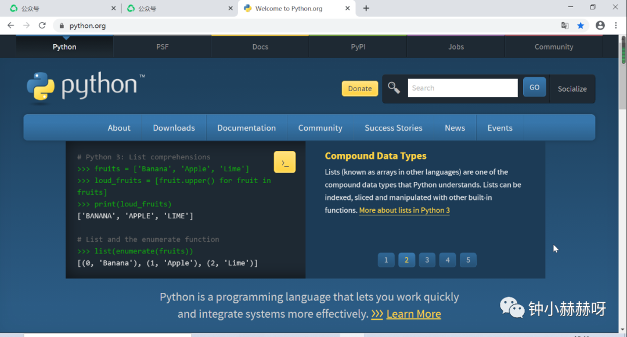Open the Documentation menu

[247, 128]
